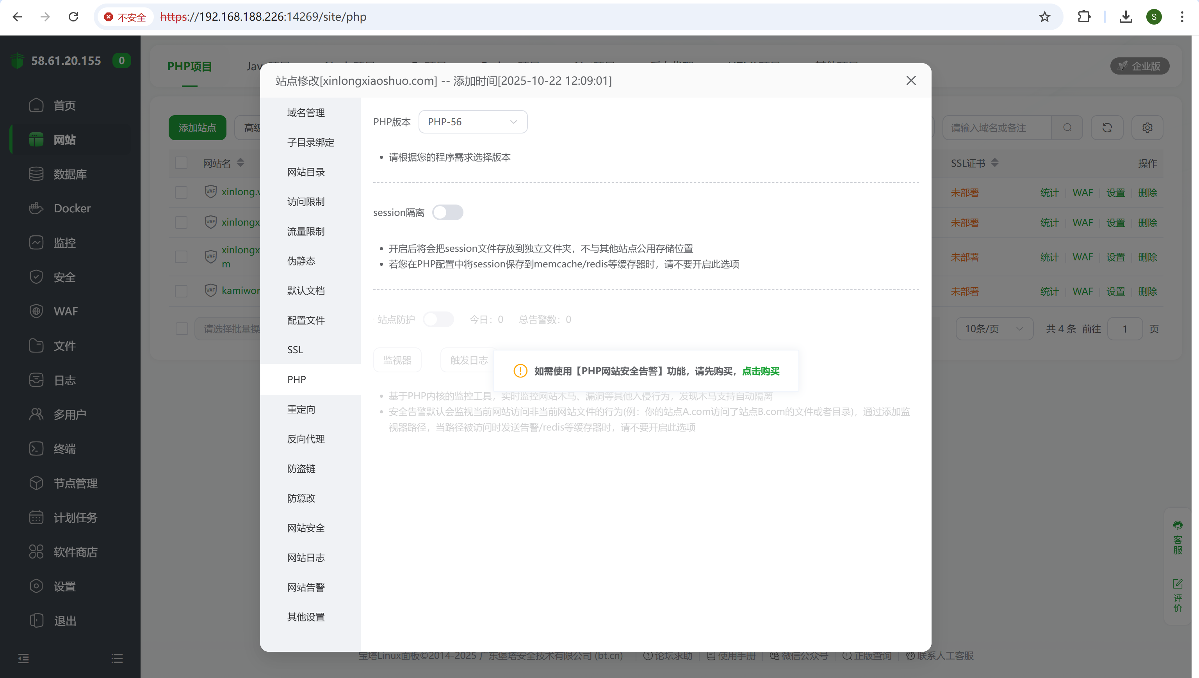Toggle the session隔离 switch

coord(447,212)
